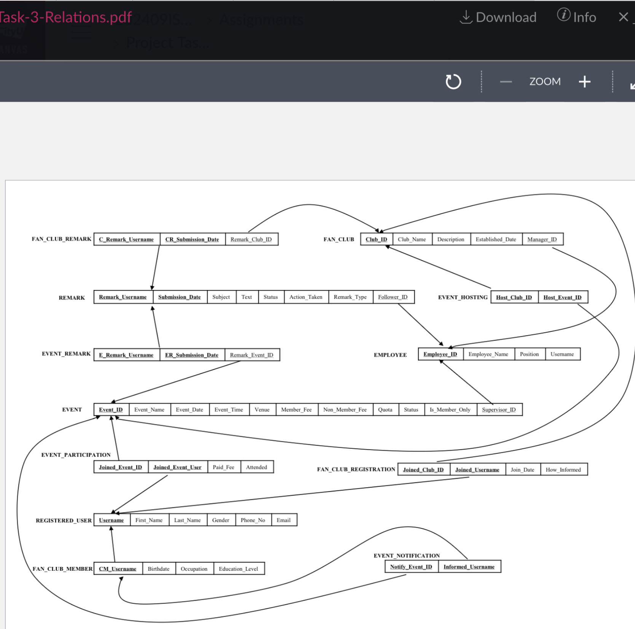Screen dimensions: 635x629
Task: Click the 'Attended' attribute cell
Action: 257,467
